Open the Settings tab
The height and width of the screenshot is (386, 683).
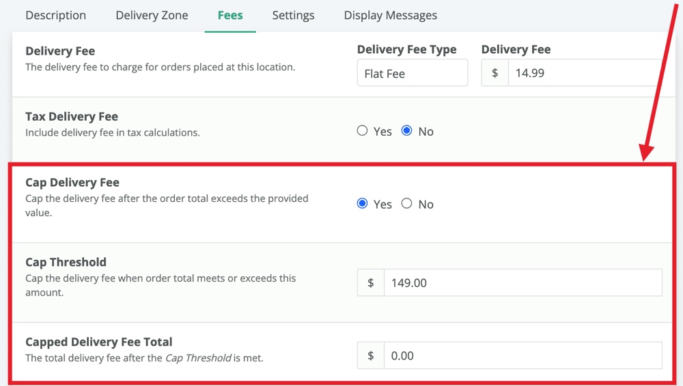(x=293, y=15)
